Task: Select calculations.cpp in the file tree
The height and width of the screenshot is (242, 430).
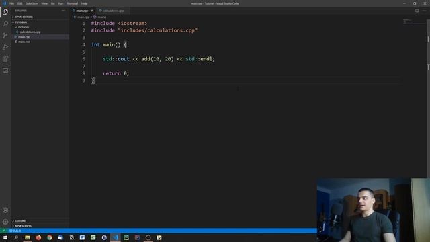Action: (x=30, y=32)
